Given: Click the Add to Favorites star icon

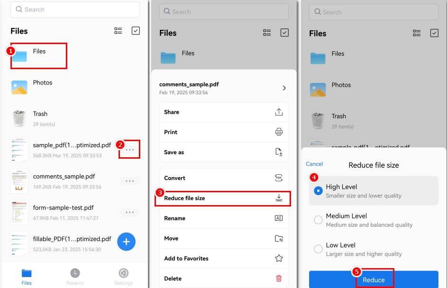Looking at the screenshot, I should tap(279, 258).
